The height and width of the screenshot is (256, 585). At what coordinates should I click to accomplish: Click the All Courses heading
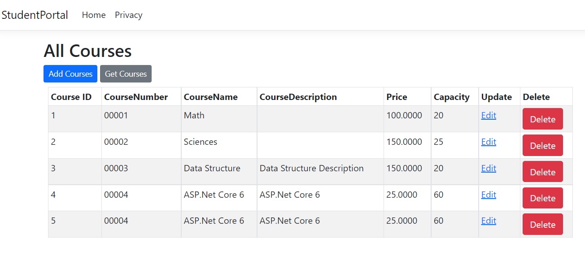(x=87, y=51)
